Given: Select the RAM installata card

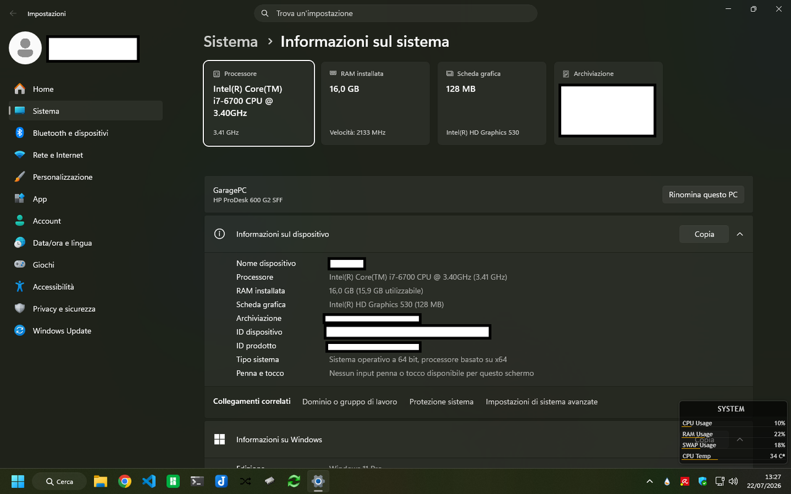Looking at the screenshot, I should [375, 104].
